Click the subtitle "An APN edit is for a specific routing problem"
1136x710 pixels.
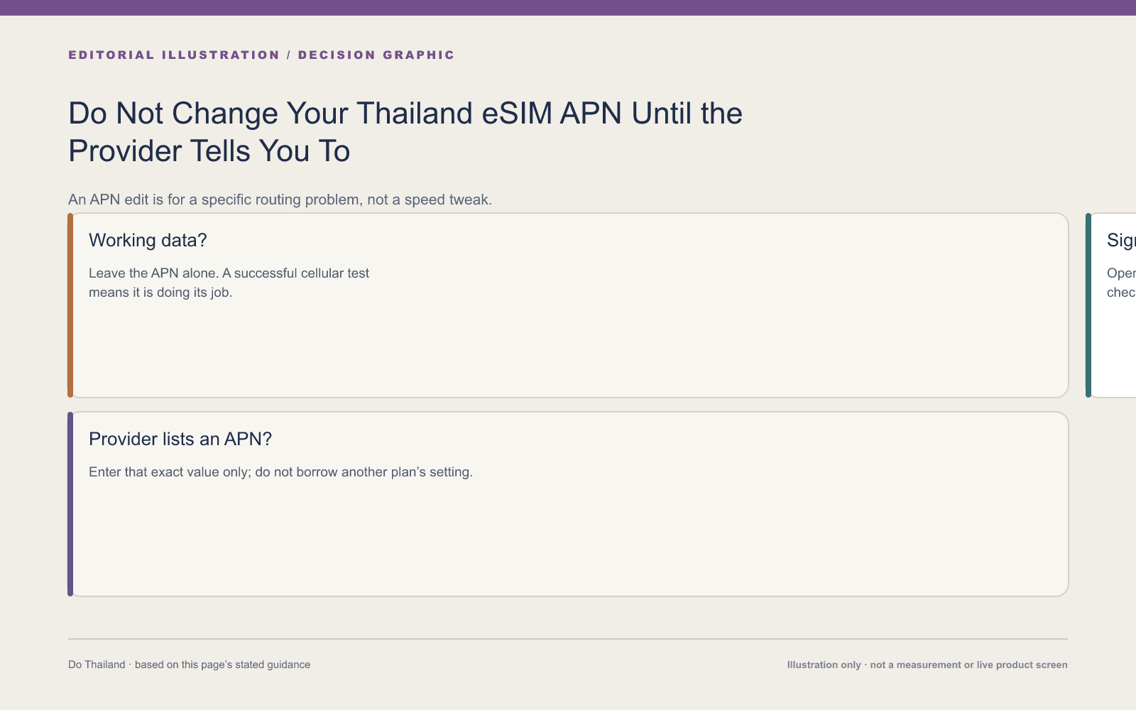point(280,200)
